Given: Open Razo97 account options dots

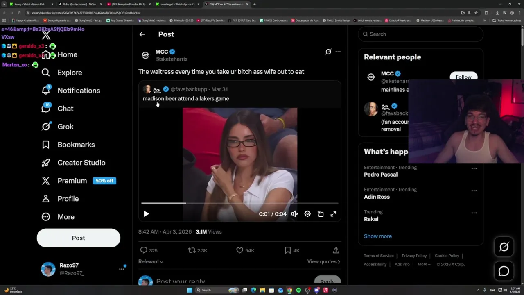Looking at the screenshot, I should click(122, 269).
